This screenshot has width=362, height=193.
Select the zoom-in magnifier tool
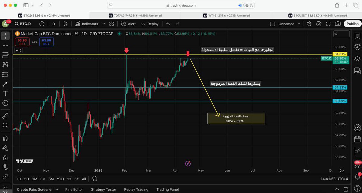click(x=5, y=125)
